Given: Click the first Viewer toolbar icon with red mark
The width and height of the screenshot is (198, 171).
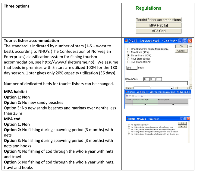Looking at the screenshot, I should [x=127, y=96].
